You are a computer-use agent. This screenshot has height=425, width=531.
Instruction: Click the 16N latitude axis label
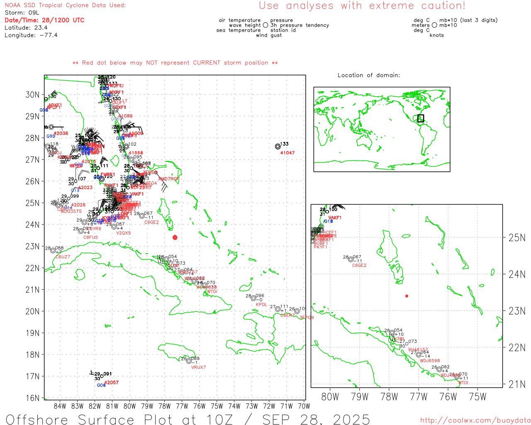(x=32, y=398)
